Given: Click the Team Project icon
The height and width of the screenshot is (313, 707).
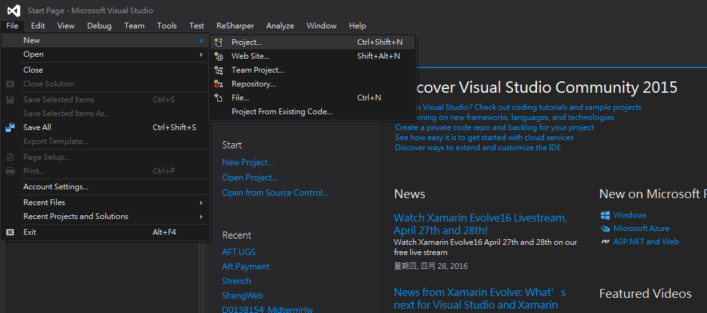Looking at the screenshot, I should point(218,70).
